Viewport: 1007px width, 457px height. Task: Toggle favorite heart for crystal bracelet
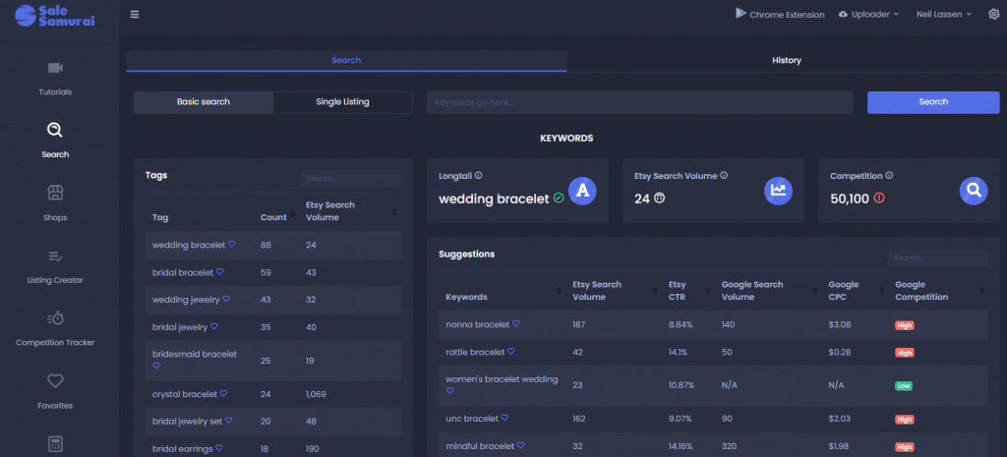click(x=223, y=394)
